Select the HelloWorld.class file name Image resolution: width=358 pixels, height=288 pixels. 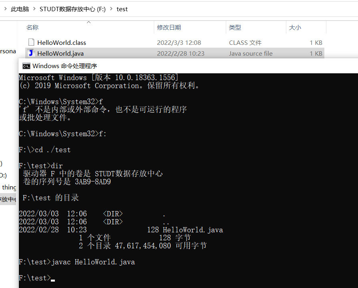tap(62, 43)
